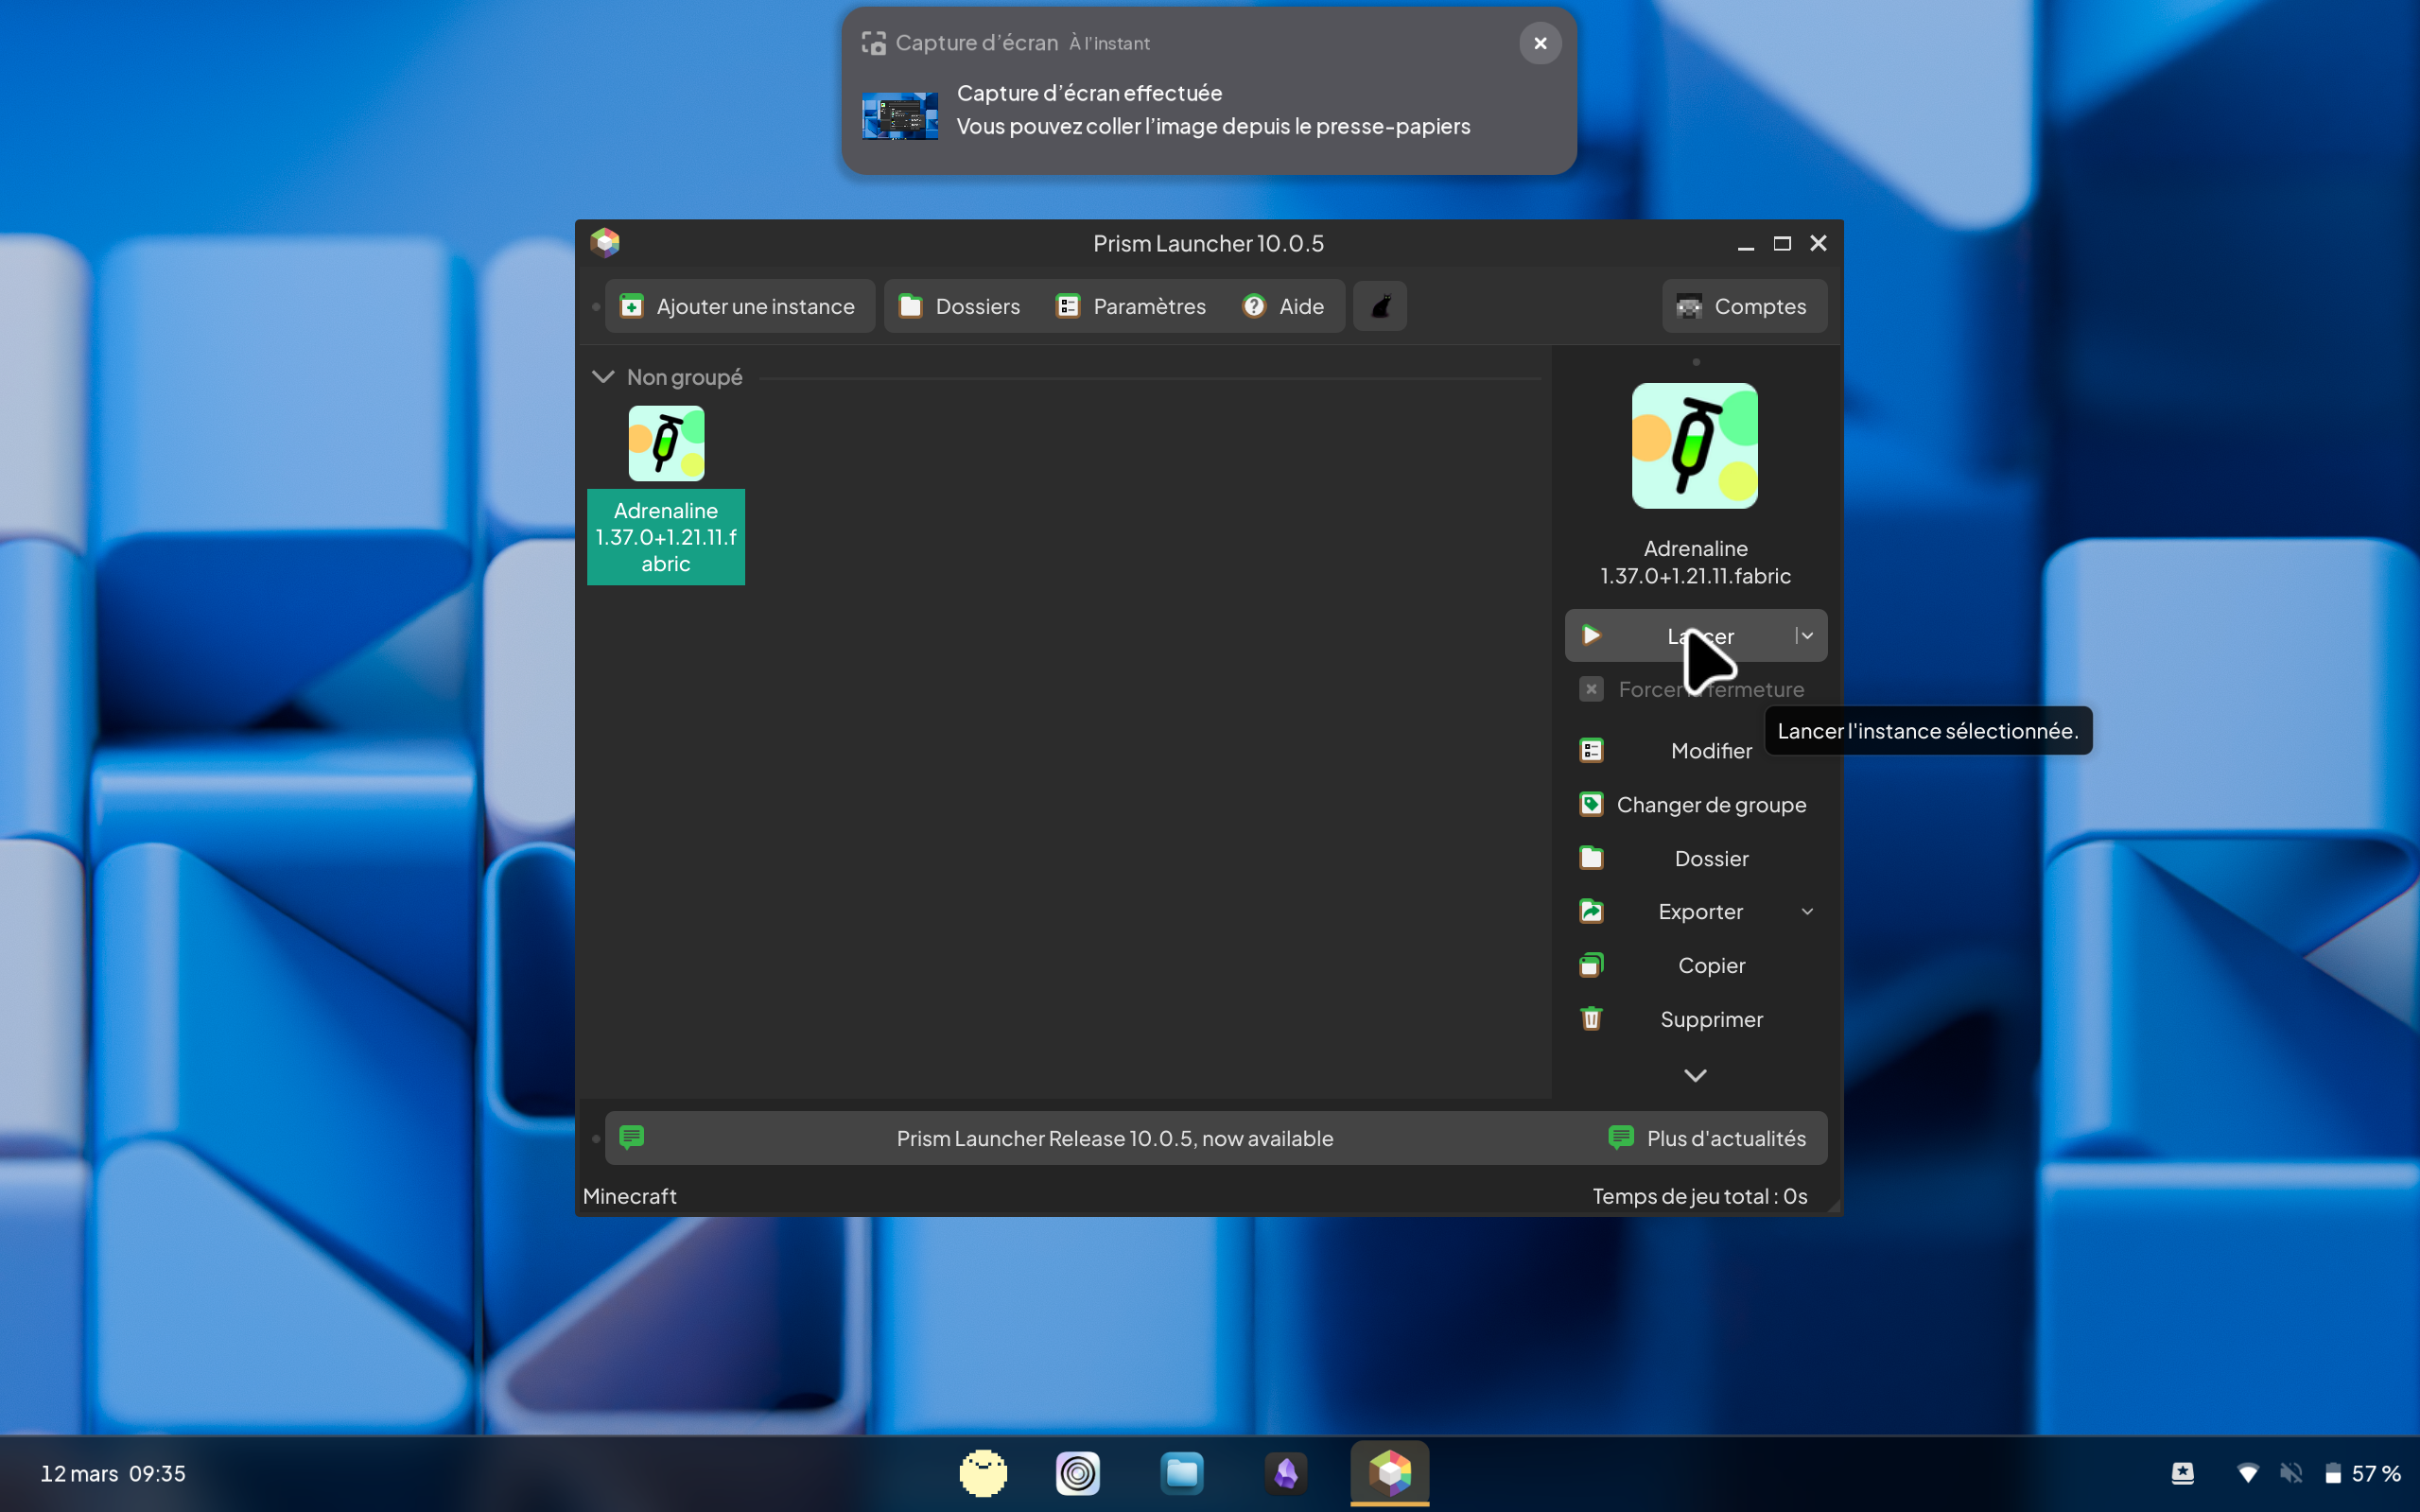Open Paramètres in the toolbar

[1131, 306]
